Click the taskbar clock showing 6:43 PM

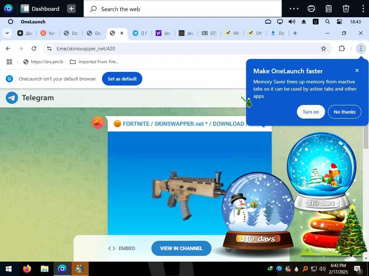pos(338,269)
